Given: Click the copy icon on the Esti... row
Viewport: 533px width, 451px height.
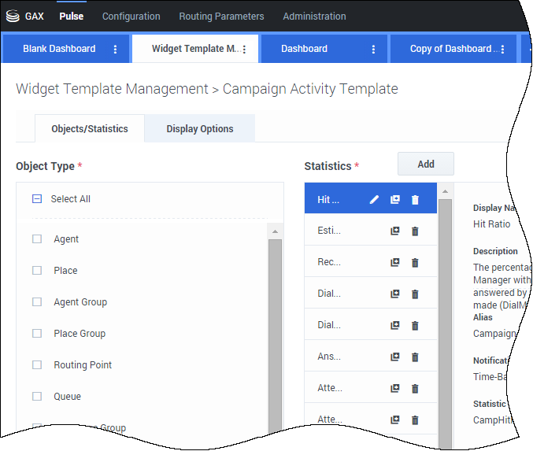Looking at the screenshot, I should coord(395,231).
